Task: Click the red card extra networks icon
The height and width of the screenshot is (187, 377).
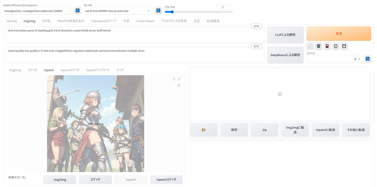Action: (x=327, y=46)
